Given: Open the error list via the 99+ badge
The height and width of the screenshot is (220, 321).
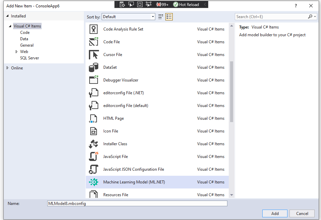Looking at the screenshot, I should pyautogui.click(x=162, y=4).
